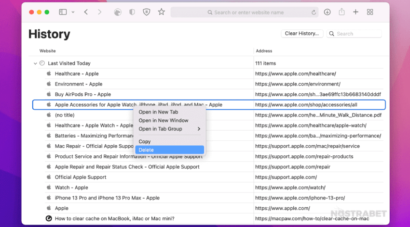Screen dimensions: 410x227
Task: Click the Apple favicon beside Buy AirPods Pro
Action: (49, 94)
